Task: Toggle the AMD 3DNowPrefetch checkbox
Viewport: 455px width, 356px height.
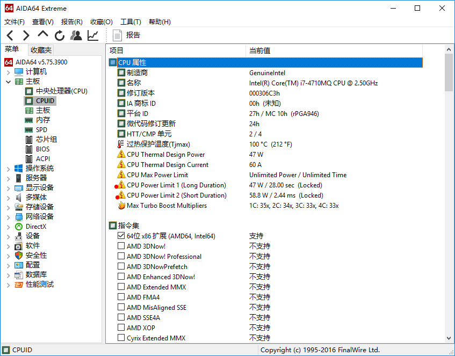Action: [x=121, y=266]
